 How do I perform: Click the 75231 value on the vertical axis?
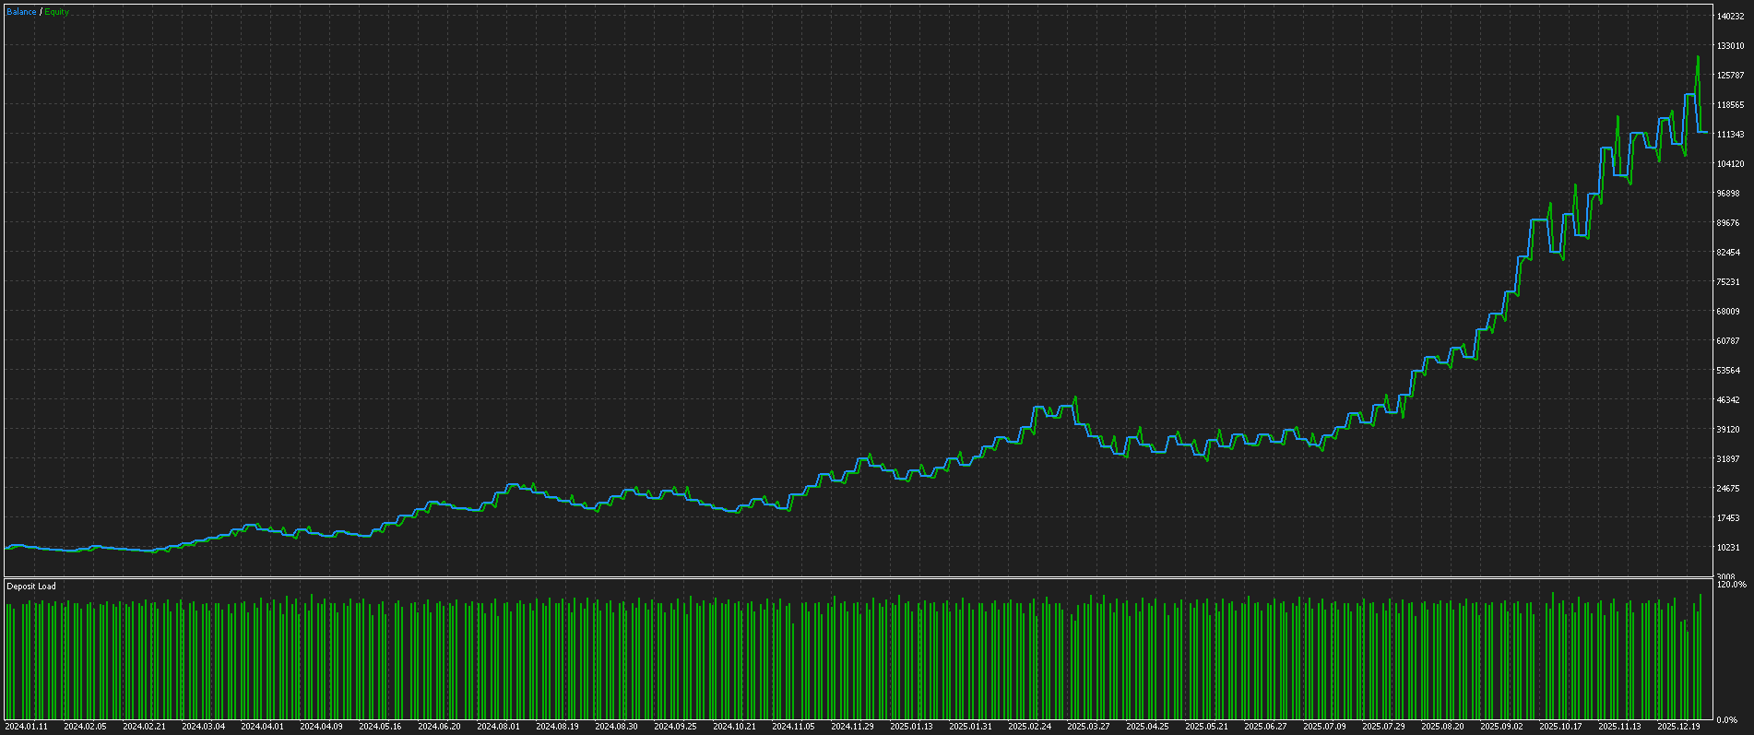click(1728, 282)
